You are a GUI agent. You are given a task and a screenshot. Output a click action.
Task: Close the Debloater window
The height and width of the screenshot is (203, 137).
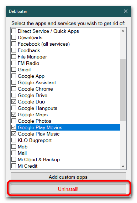point(125,11)
